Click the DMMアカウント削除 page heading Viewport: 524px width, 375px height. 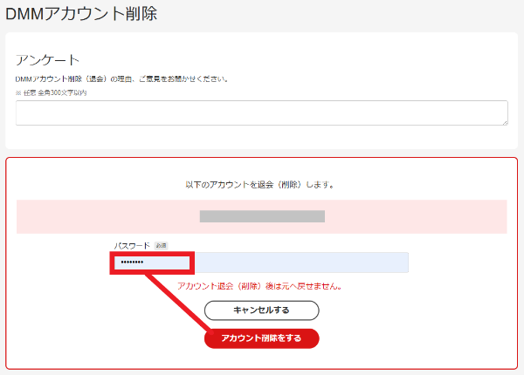click(x=82, y=13)
